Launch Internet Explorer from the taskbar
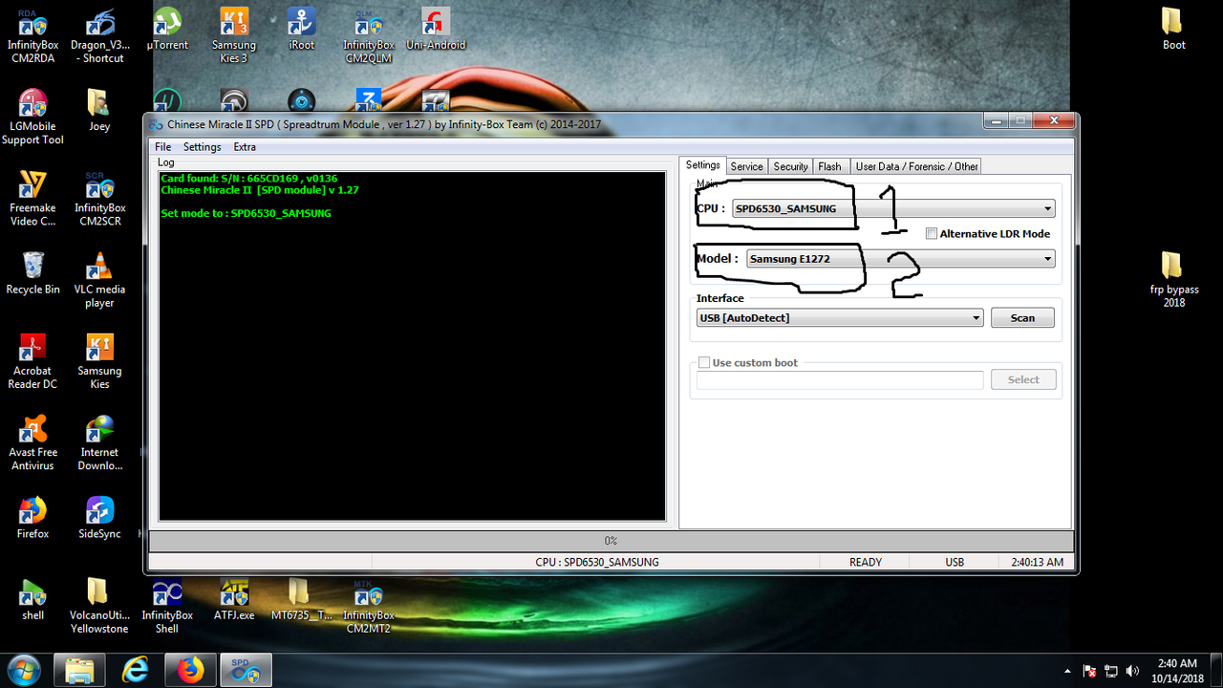 (x=135, y=671)
